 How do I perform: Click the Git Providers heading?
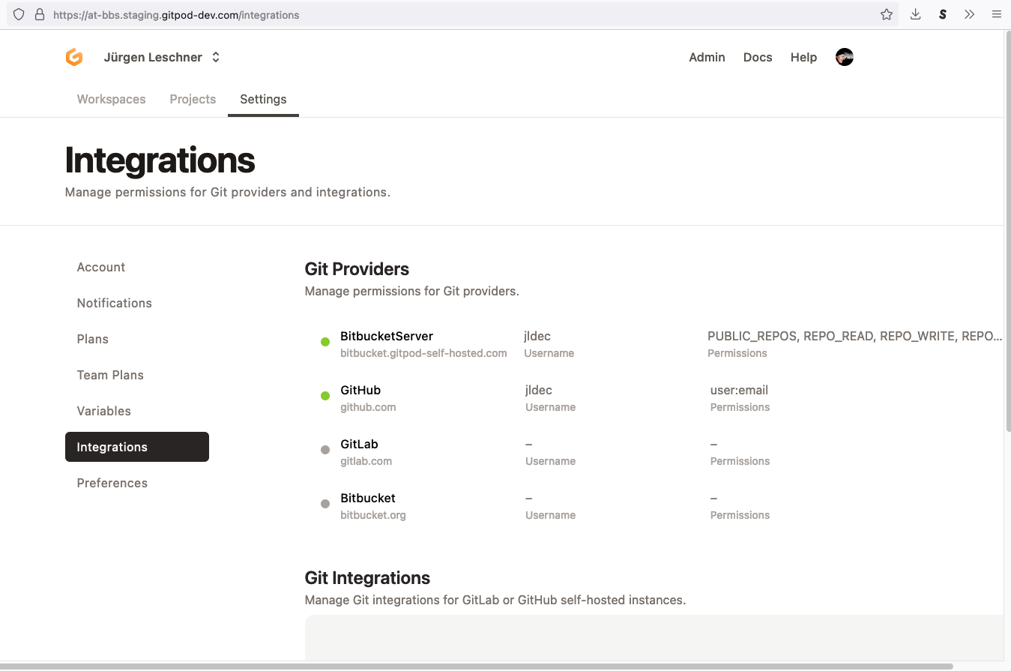tap(357, 269)
